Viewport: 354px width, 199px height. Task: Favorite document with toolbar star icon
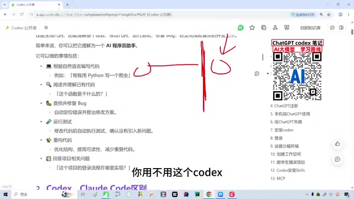pyautogui.click(x=252, y=28)
